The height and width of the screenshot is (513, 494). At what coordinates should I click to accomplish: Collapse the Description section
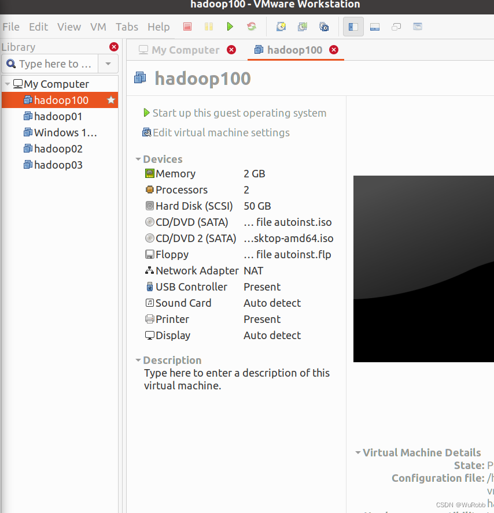138,360
